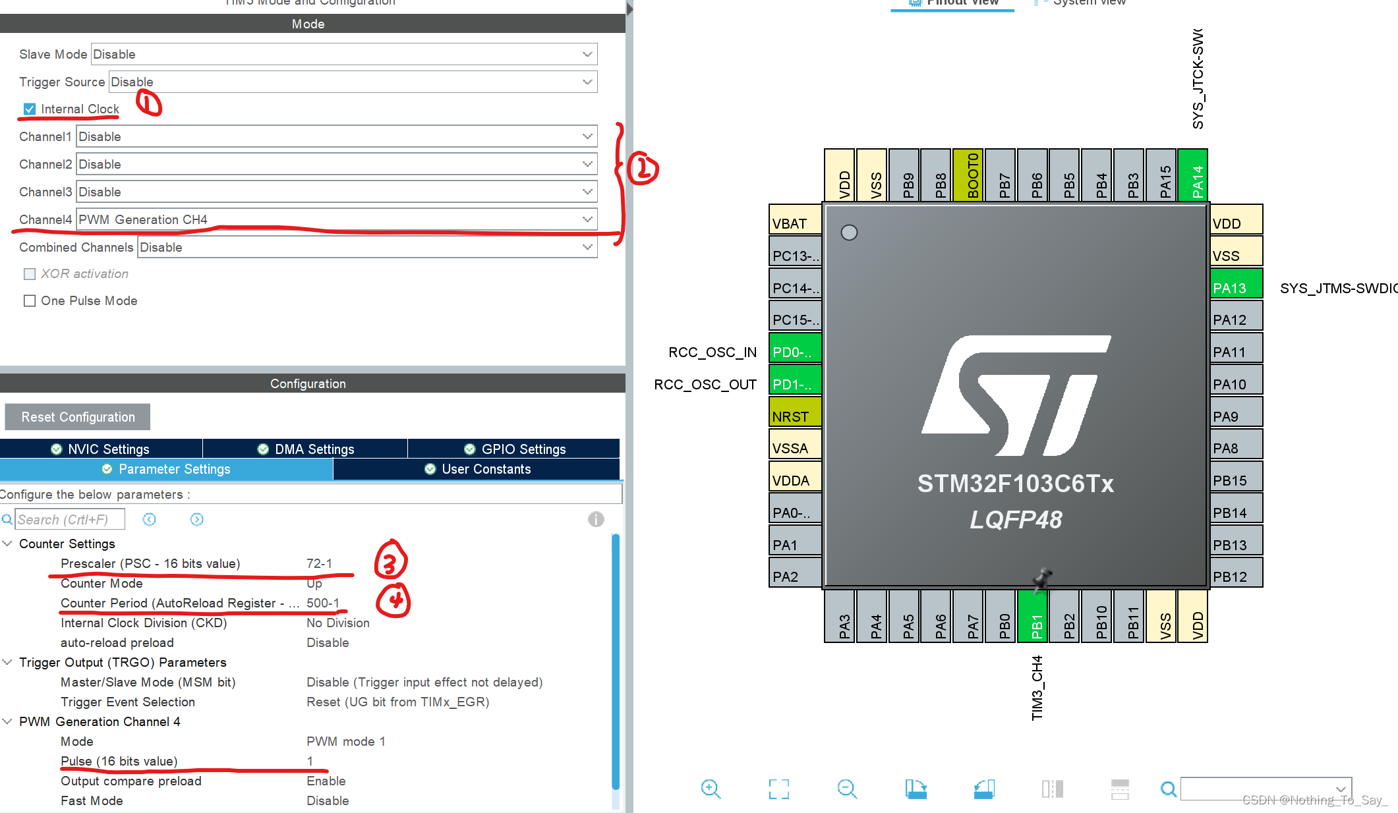The image size is (1398, 813).
Task: Collapse Trigger Output (TRGO) Parameters group
Action: pyautogui.click(x=7, y=662)
